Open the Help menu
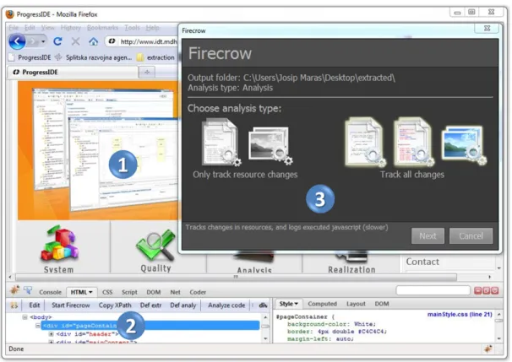The height and width of the screenshot is (362, 512). tap(152, 28)
